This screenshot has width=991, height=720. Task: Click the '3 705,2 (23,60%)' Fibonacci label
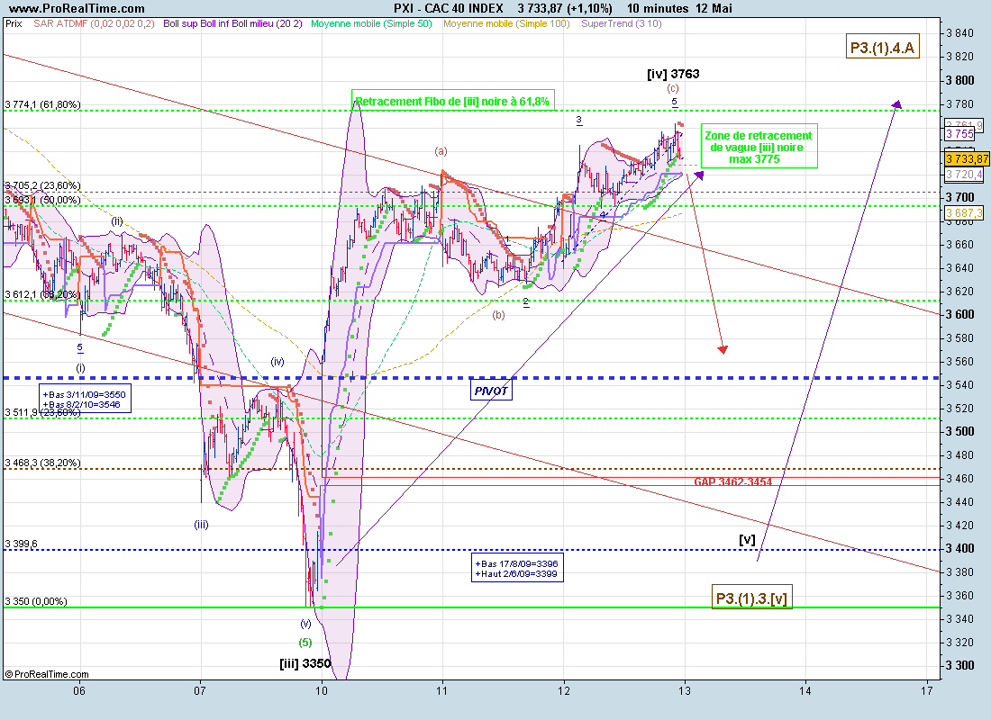click(42, 185)
